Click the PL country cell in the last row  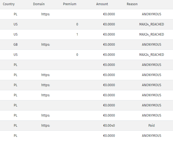click(x=15, y=135)
